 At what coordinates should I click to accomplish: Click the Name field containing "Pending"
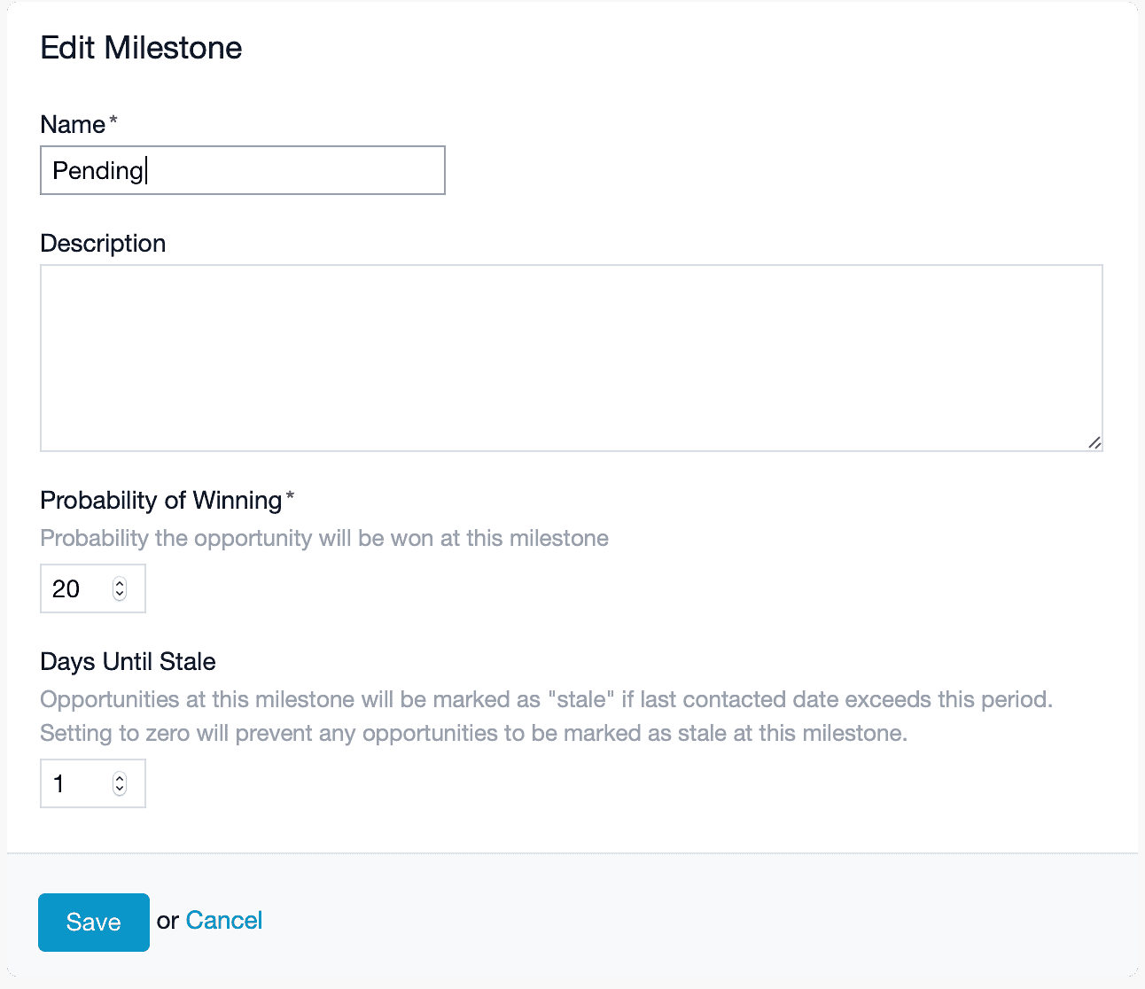click(x=243, y=170)
